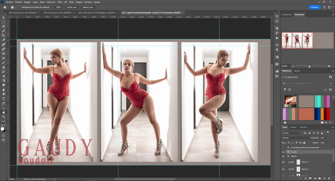Add layer style with fx icon
The image size is (335, 181).
(306, 178)
